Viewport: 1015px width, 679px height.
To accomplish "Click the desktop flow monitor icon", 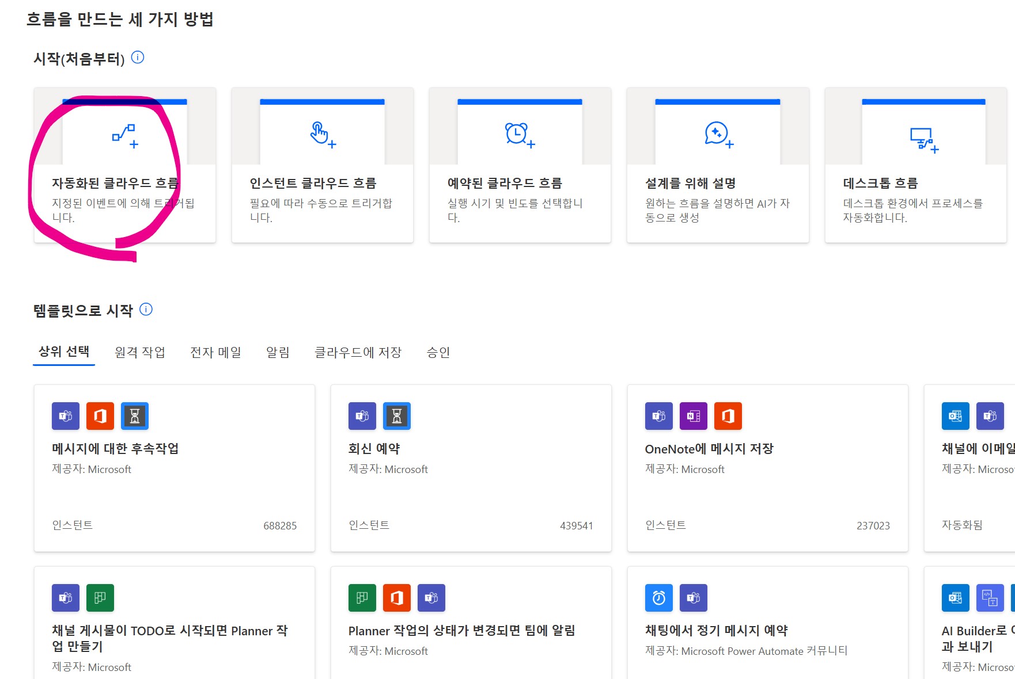I will pos(924,140).
